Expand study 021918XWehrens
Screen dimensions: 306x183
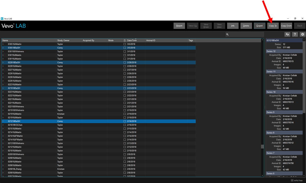(3, 110)
